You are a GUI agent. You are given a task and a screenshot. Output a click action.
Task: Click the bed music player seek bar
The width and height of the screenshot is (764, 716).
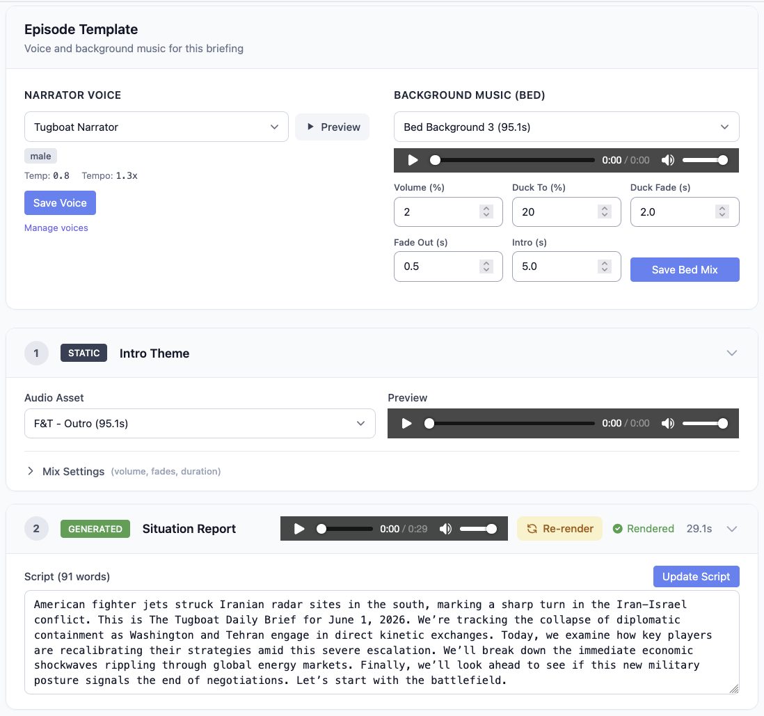coord(511,160)
